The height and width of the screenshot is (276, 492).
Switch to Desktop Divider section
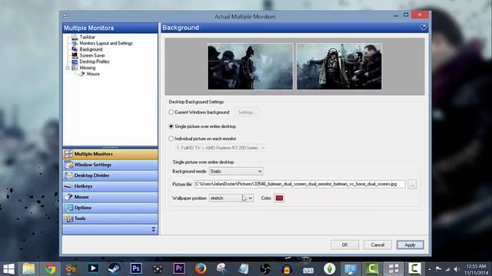[x=110, y=176]
